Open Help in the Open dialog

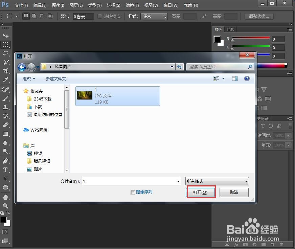click(x=247, y=78)
